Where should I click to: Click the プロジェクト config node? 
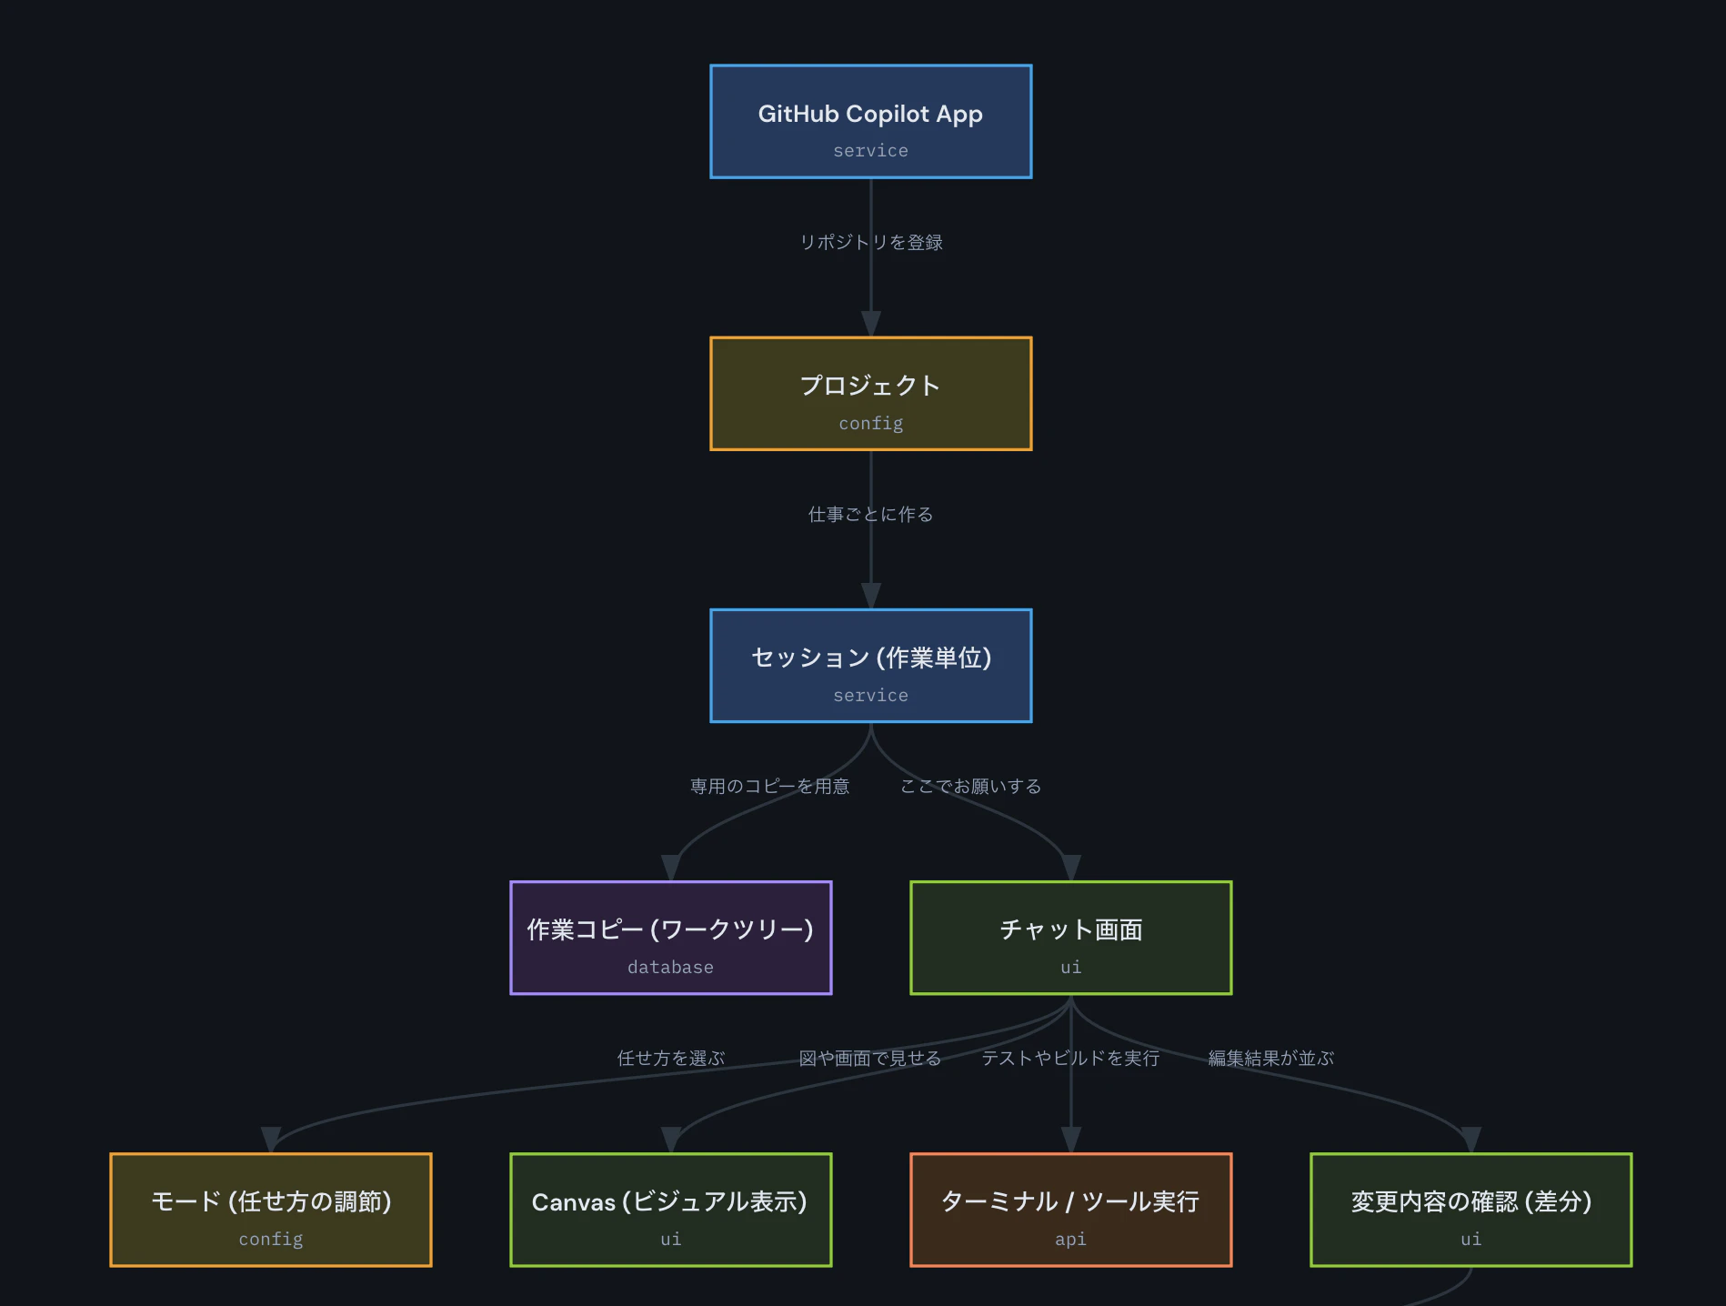[x=871, y=394]
